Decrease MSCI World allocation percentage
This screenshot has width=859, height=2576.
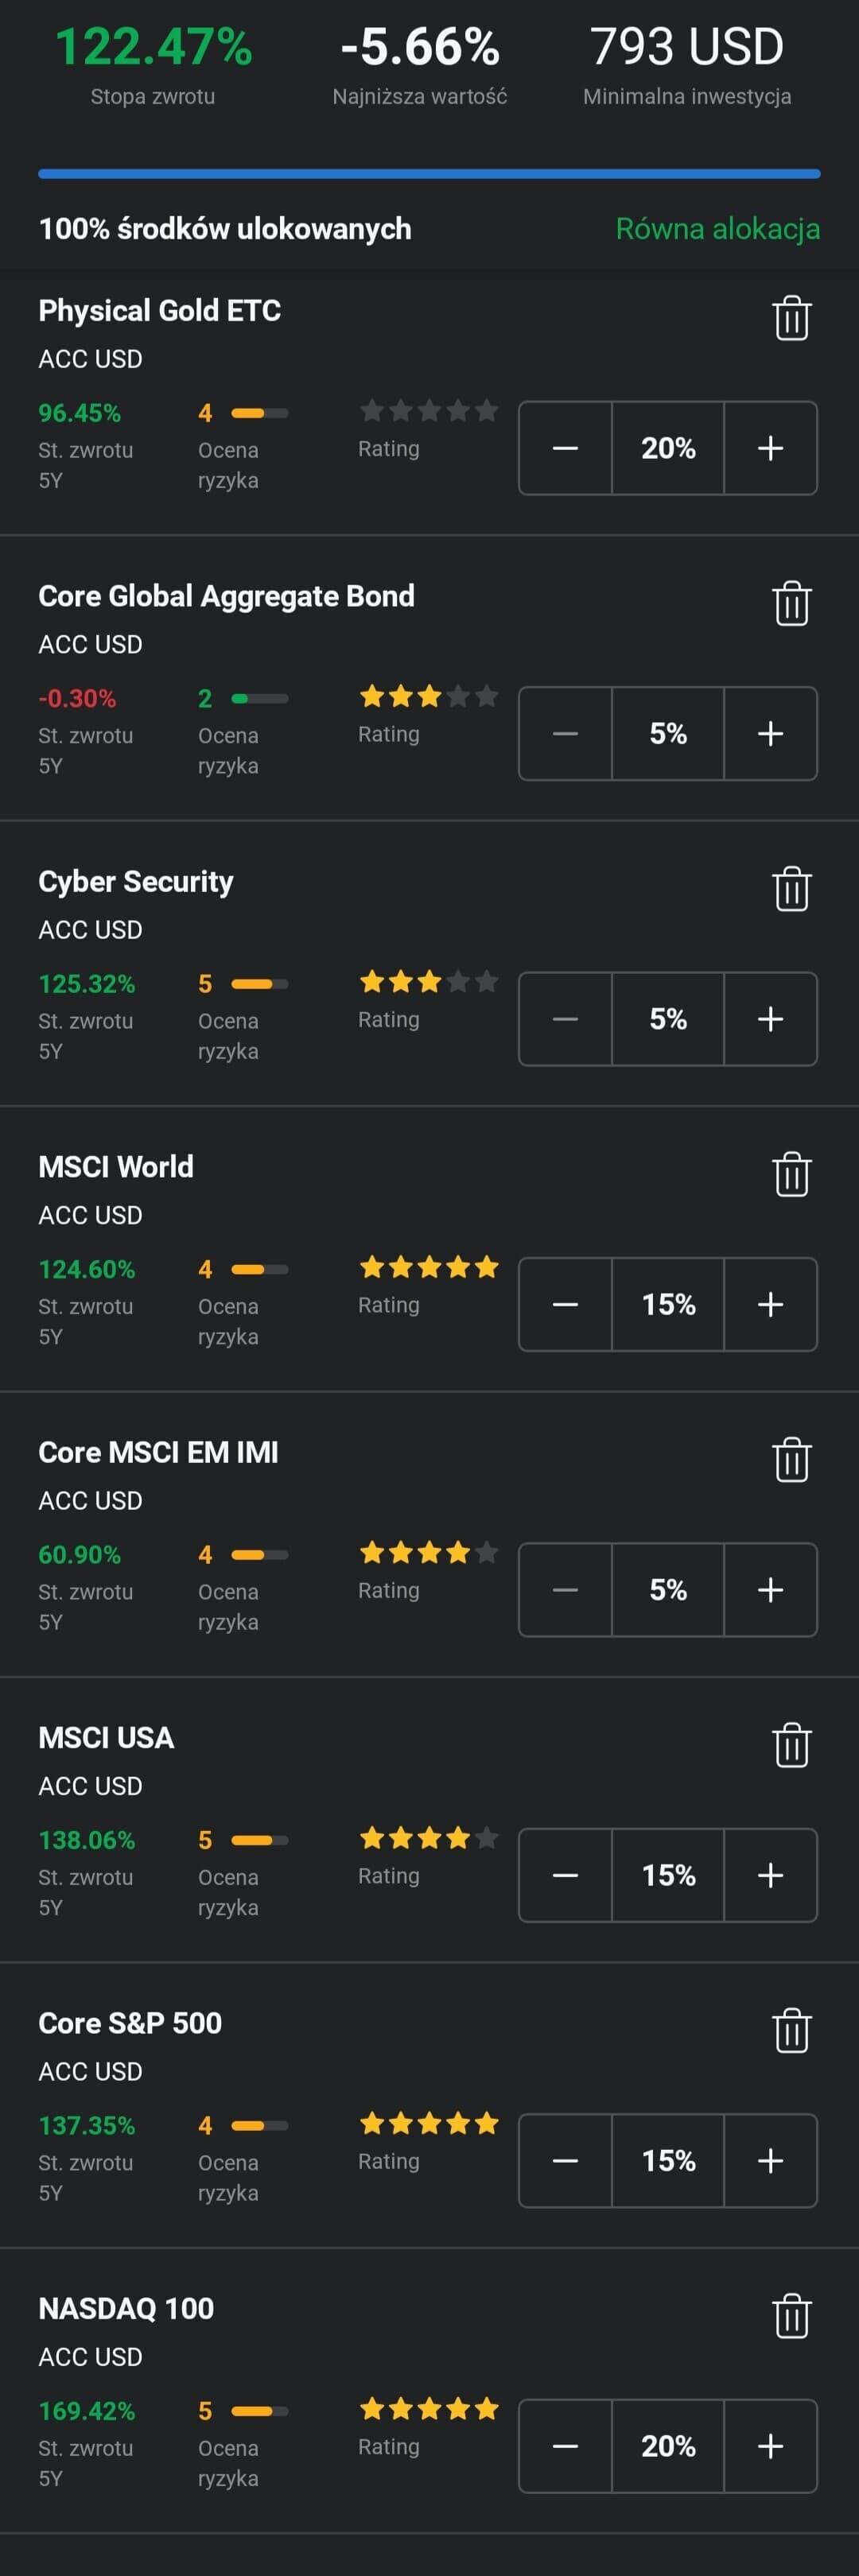[565, 1304]
